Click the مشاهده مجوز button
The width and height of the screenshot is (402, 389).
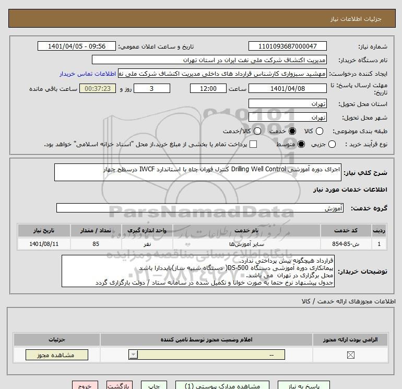pos(57,355)
